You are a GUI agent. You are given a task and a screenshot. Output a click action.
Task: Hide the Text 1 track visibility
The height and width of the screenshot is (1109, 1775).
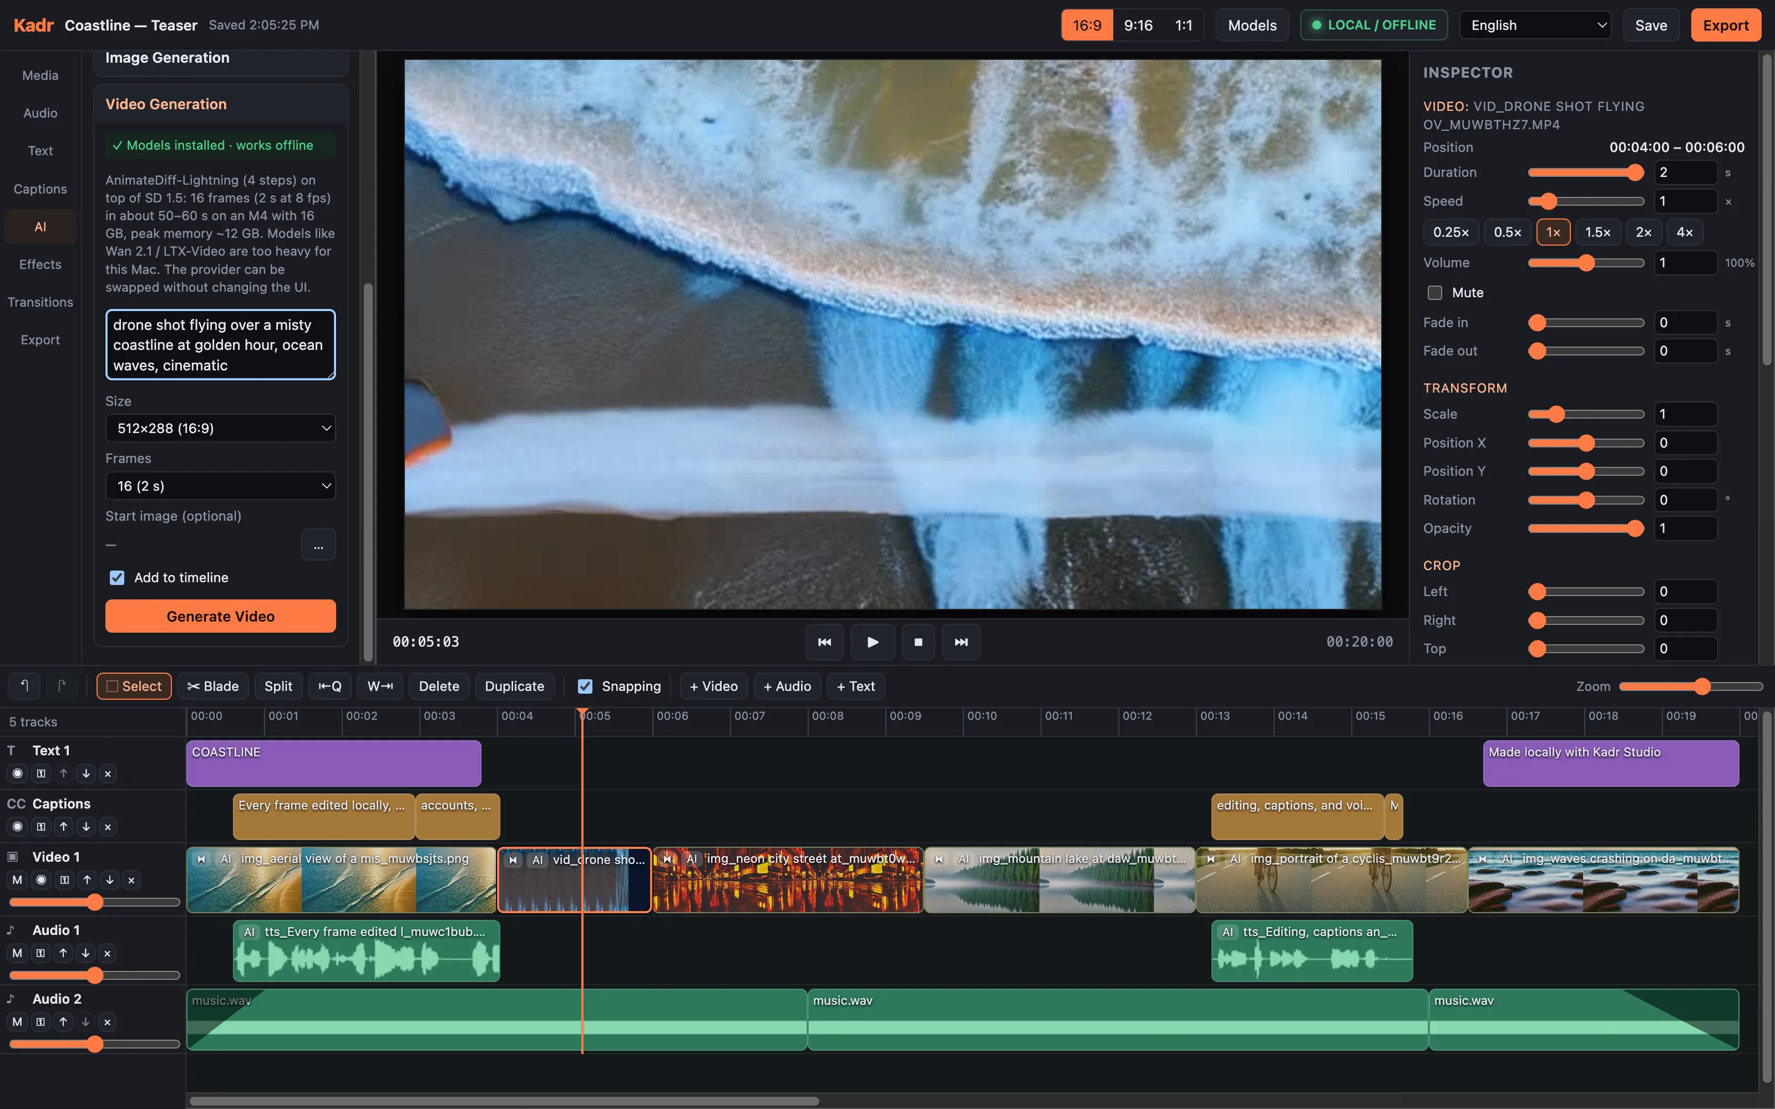pos(18,773)
